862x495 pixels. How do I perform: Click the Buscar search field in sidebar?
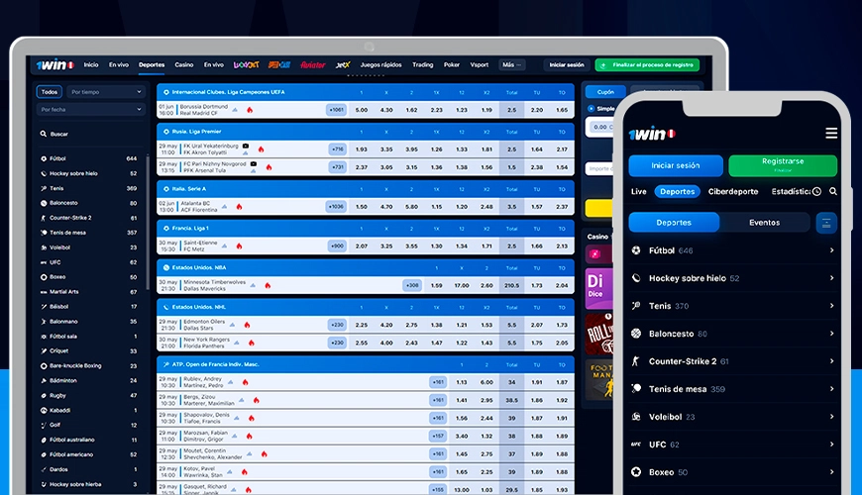click(91, 134)
